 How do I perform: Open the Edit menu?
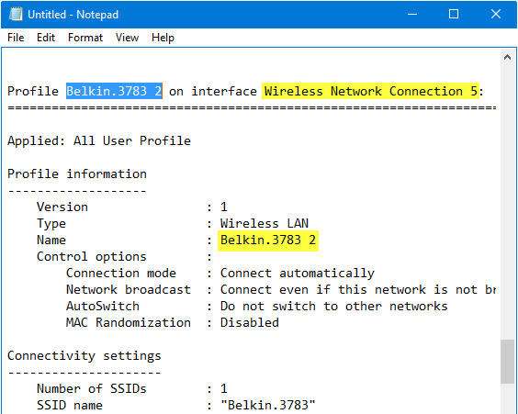click(46, 38)
